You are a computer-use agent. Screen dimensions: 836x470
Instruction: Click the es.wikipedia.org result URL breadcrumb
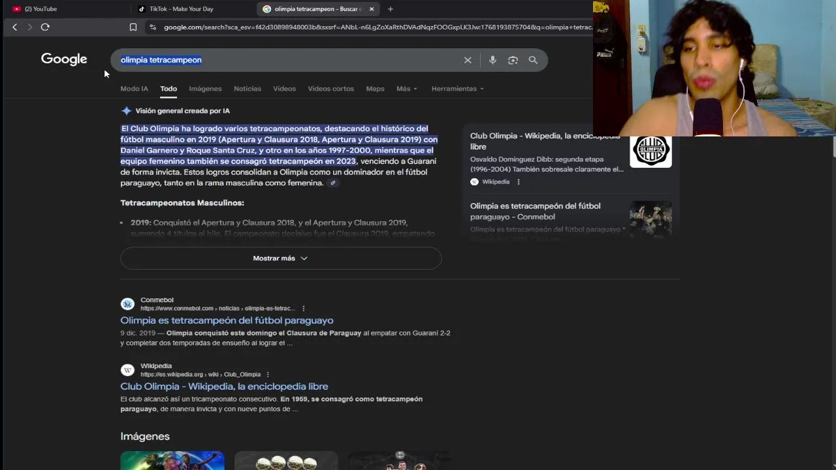[x=201, y=375]
